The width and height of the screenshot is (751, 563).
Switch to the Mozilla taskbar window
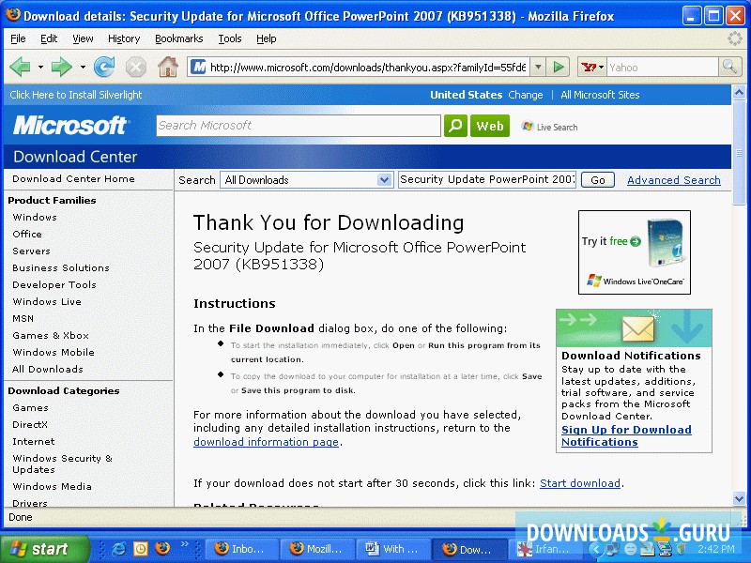(x=315, y=549)
